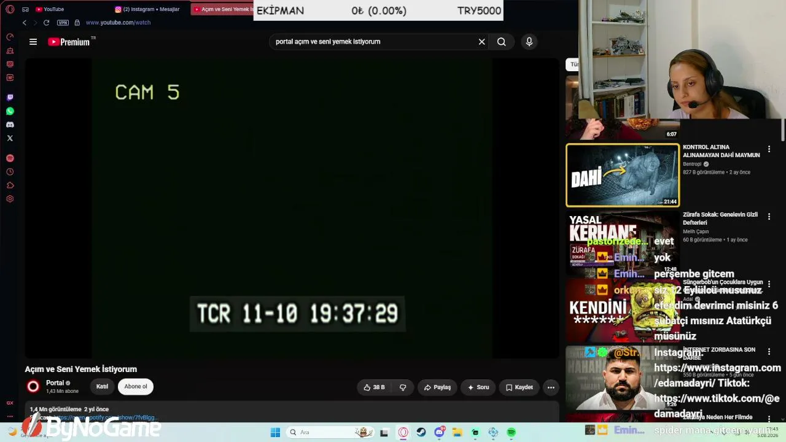Run search with magnifier button
This screenshot has height=442, width=786.
click(502, 42)
